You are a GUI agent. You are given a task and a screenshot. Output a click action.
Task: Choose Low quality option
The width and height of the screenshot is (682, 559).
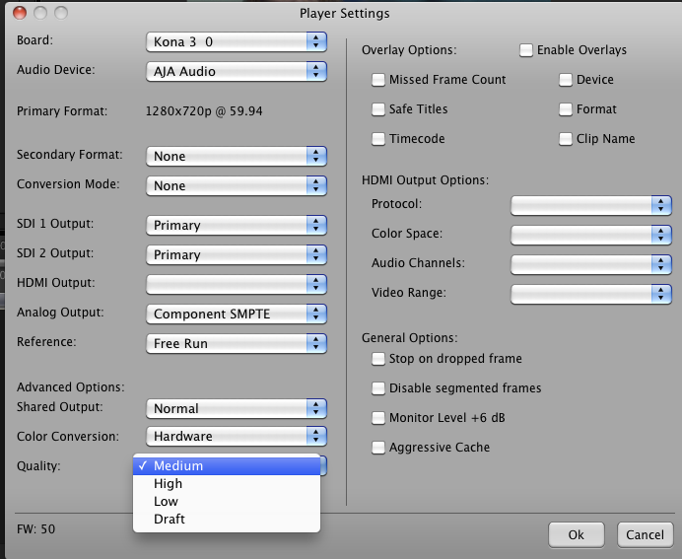click(167, 502)
